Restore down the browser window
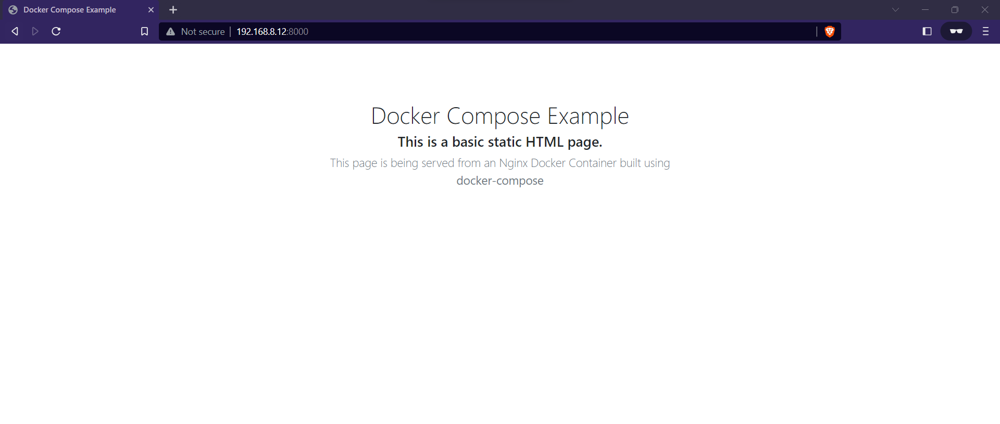Image resolution: width=1000 pixels, height=424 pixels. click(x=955, y=10)
